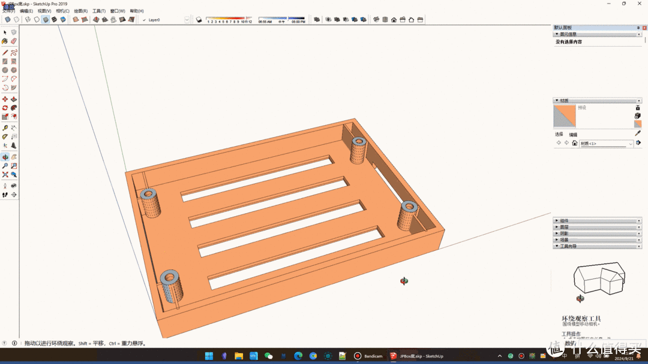This screenshot has height=364, width=648.
Task: Click the orange current material swatch
Action: tap(564, 116)
